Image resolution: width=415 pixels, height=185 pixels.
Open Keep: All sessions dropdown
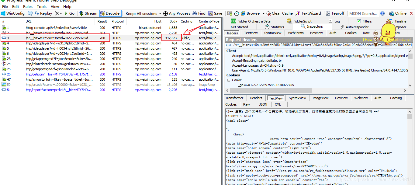click(x=143, y=13)
